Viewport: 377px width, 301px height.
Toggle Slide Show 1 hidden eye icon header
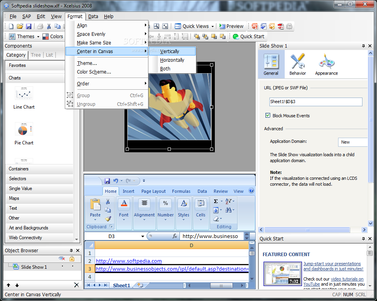[x=62, y=259]
